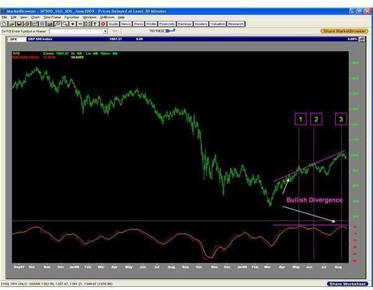
Task: Select the blue crosshair T toolbar icon
Action: 95,24
